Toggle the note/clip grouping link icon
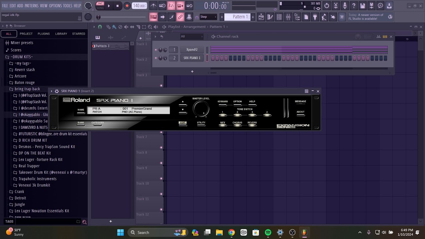 [x=180, y=17]
